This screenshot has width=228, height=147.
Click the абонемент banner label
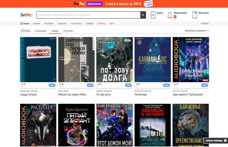(94, 4)
